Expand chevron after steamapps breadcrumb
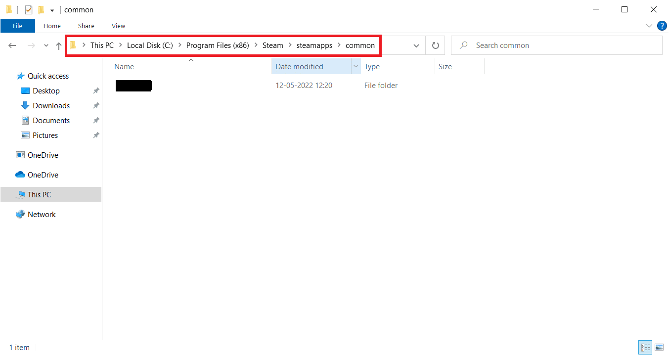Image resolution: width=669 pixels, height=355 pixels. click(339, 45)
